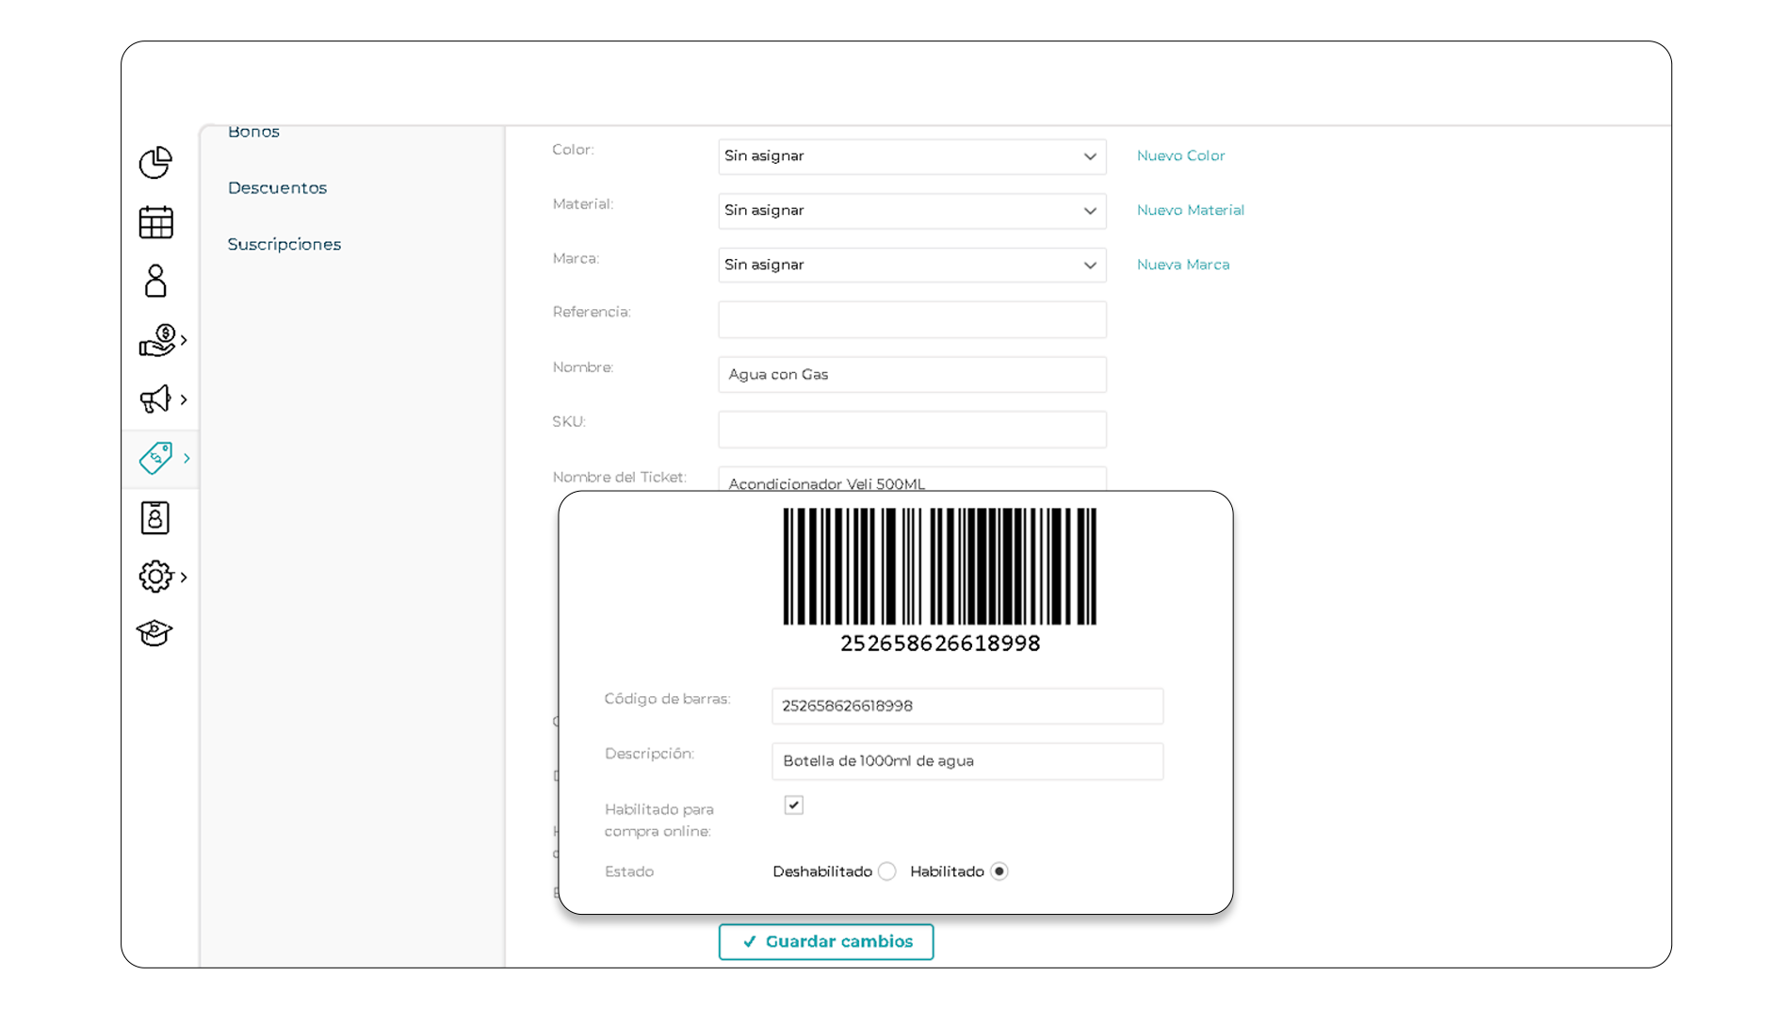Viewport: 1771px width, 1009px height.
Task: Go to Suscripciones in the side menu
Action: tap(284, 244)
